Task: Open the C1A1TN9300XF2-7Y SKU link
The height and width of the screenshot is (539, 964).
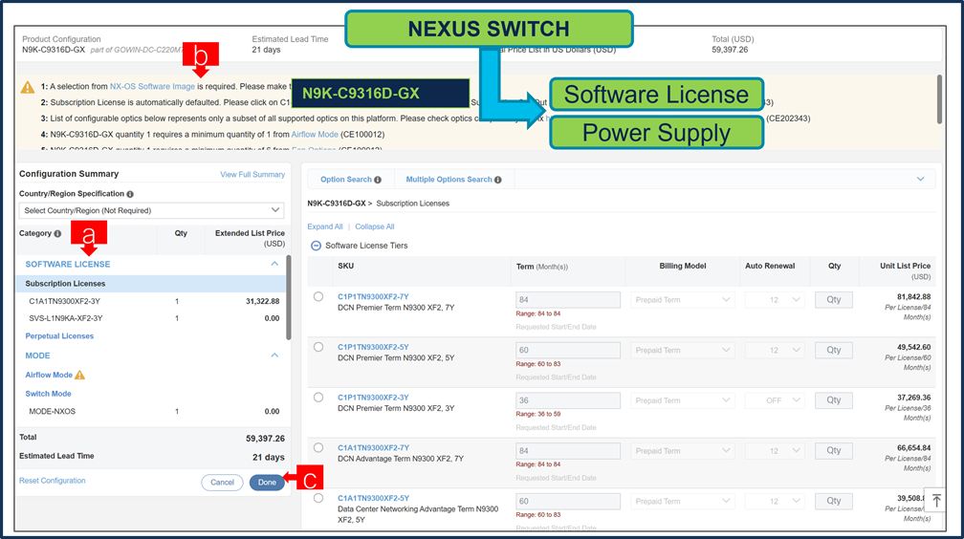Action: pos(373,448)
